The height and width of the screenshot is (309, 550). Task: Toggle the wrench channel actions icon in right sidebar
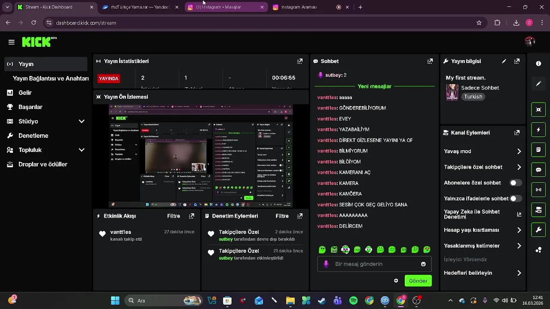(538, 230)
